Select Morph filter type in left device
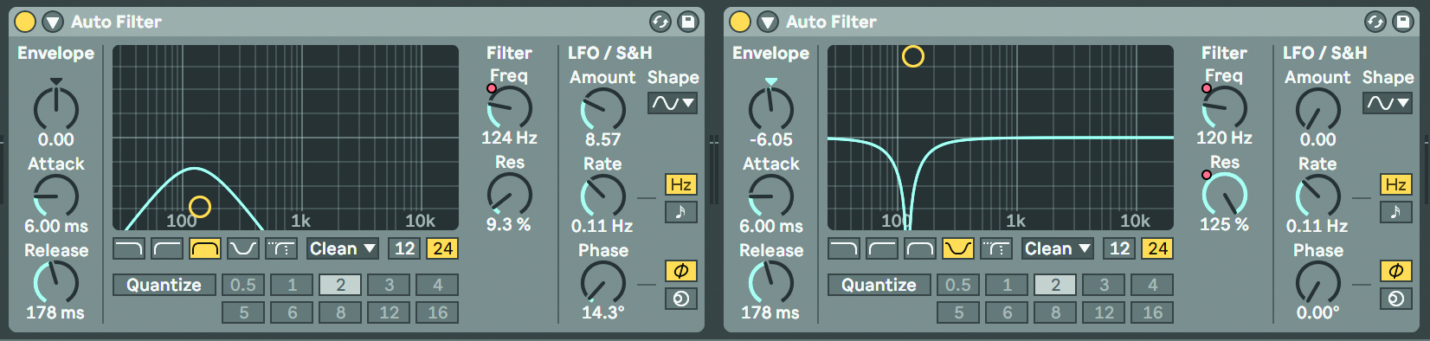 pos(281,249)
